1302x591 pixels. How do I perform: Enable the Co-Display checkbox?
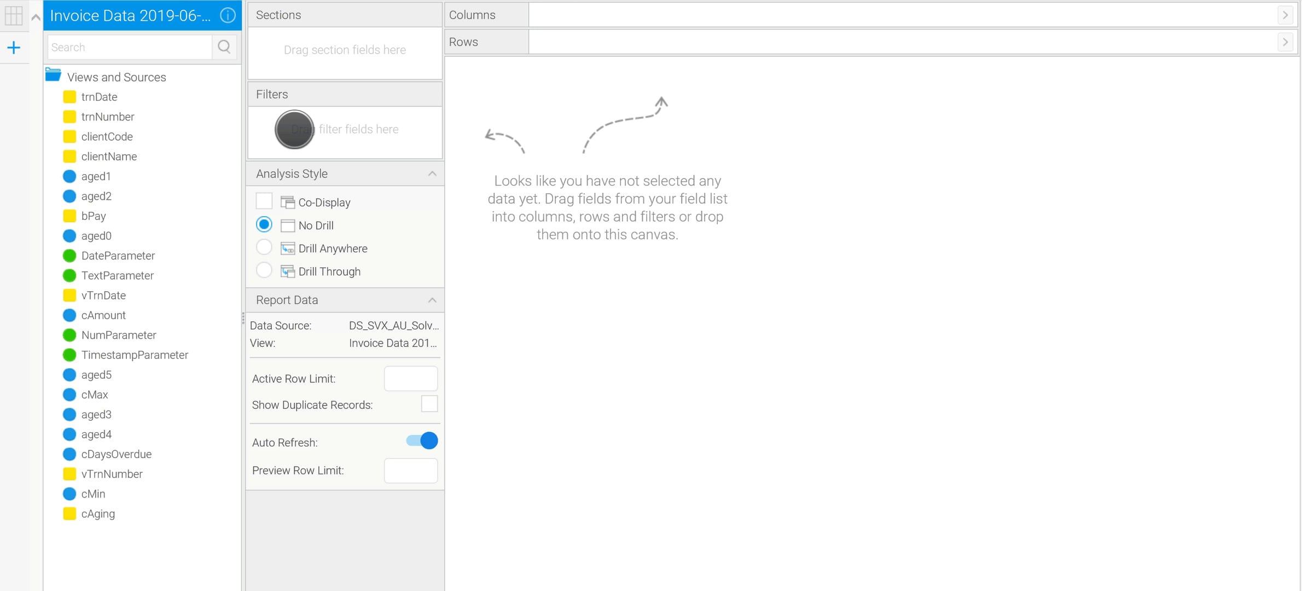(x=264, y=201)
